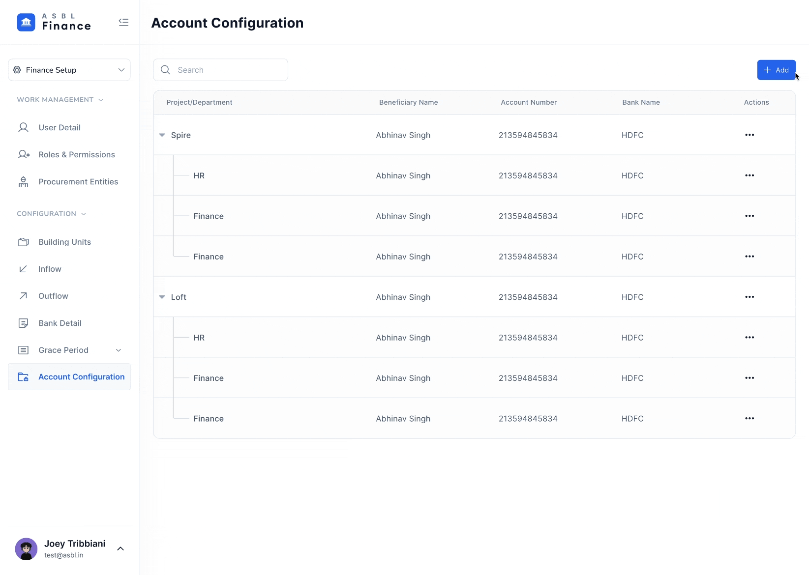Click the Procurement Entities icon
Viewport: 809px width, 575px height.
[23, 182]
